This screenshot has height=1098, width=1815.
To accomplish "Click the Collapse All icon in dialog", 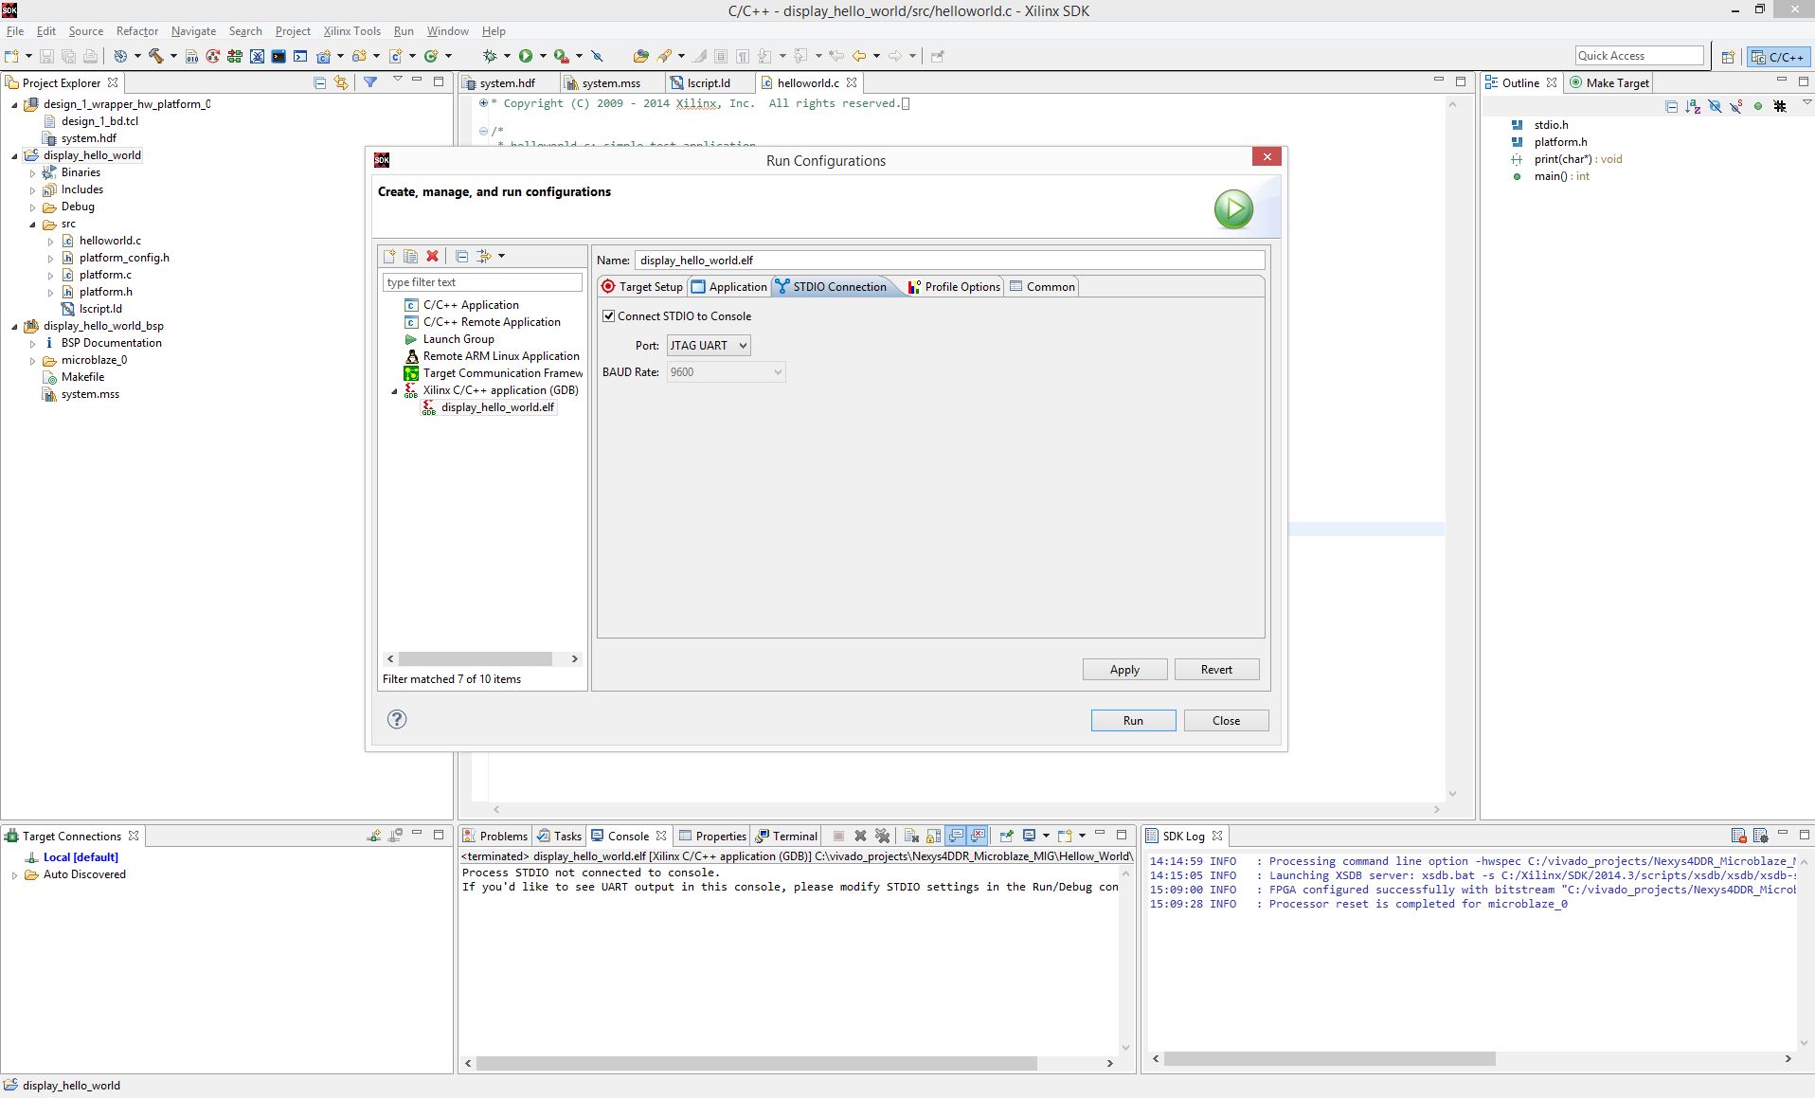I will 461,256.
